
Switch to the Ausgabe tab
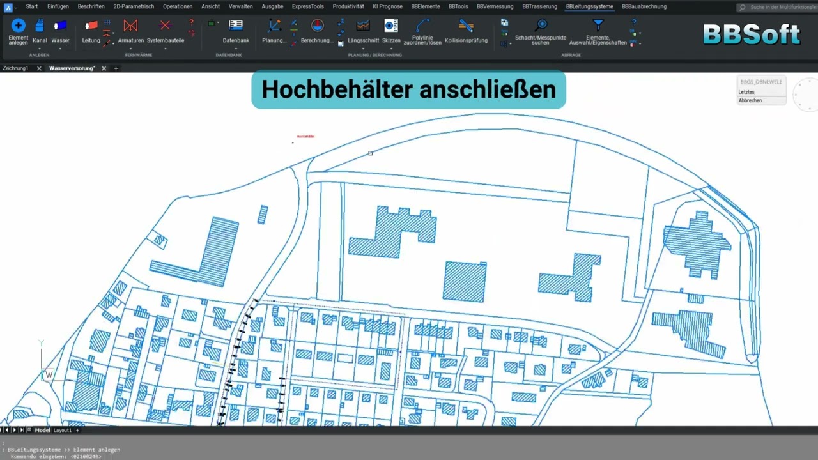[x=272, y=7]
